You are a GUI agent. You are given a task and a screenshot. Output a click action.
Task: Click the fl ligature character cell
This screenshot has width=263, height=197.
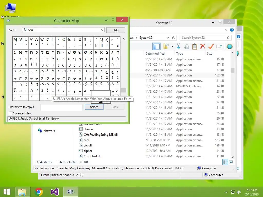click(x=101, y=46)
